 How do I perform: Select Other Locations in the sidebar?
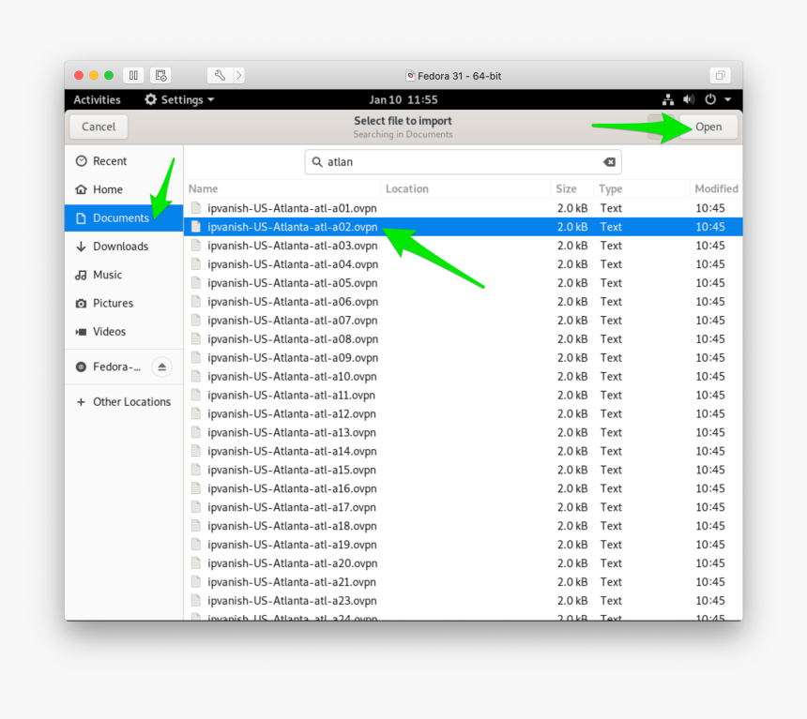pos(131,402)
